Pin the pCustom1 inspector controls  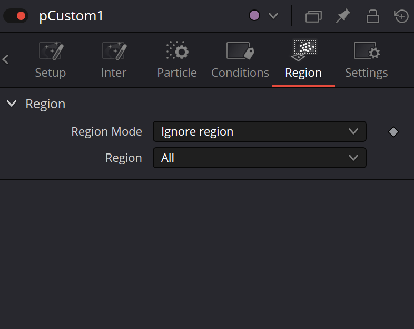343,16
